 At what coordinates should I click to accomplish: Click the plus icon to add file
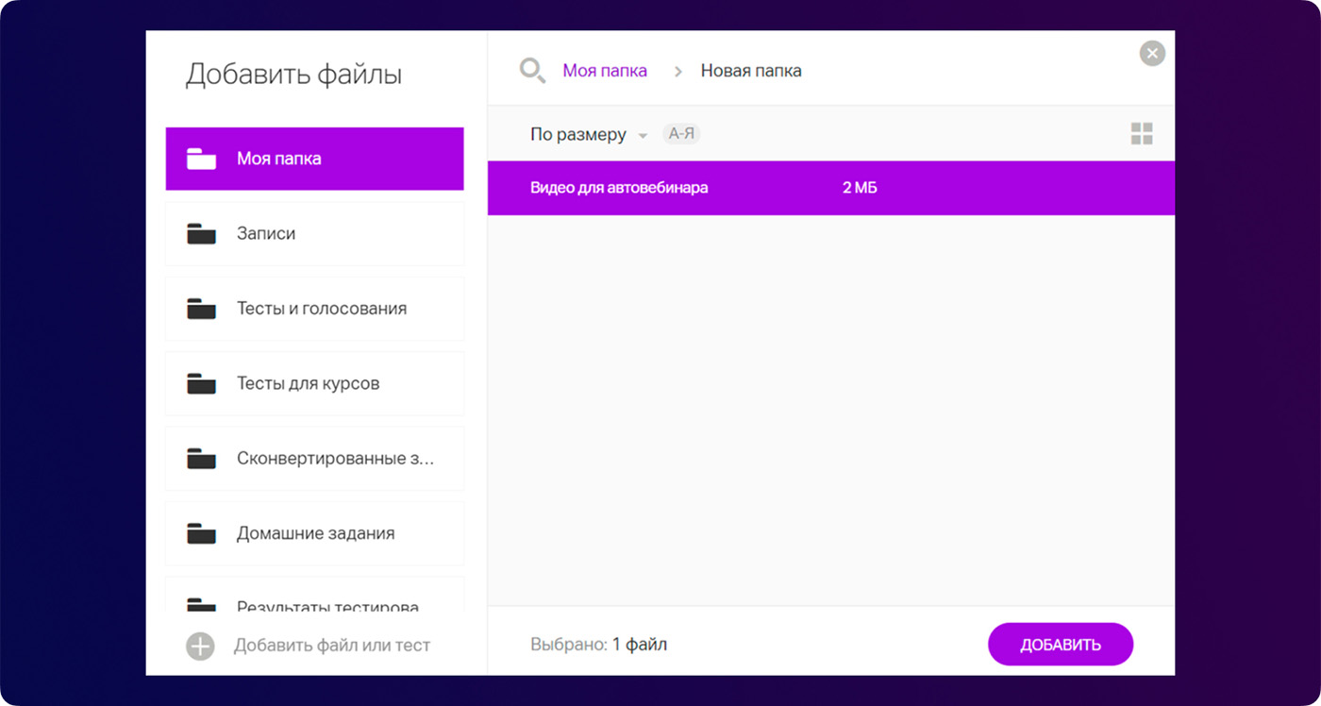point(200,647)
